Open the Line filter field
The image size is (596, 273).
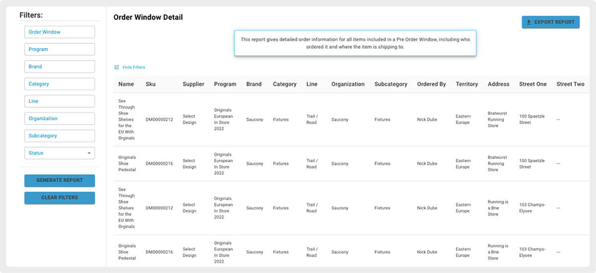(60, 101)
